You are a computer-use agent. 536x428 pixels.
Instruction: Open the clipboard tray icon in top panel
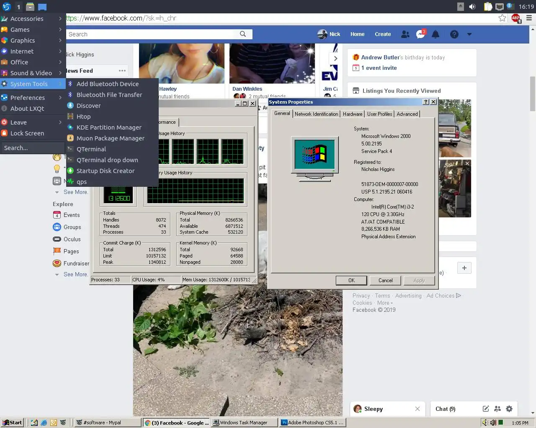pos(488,7)
